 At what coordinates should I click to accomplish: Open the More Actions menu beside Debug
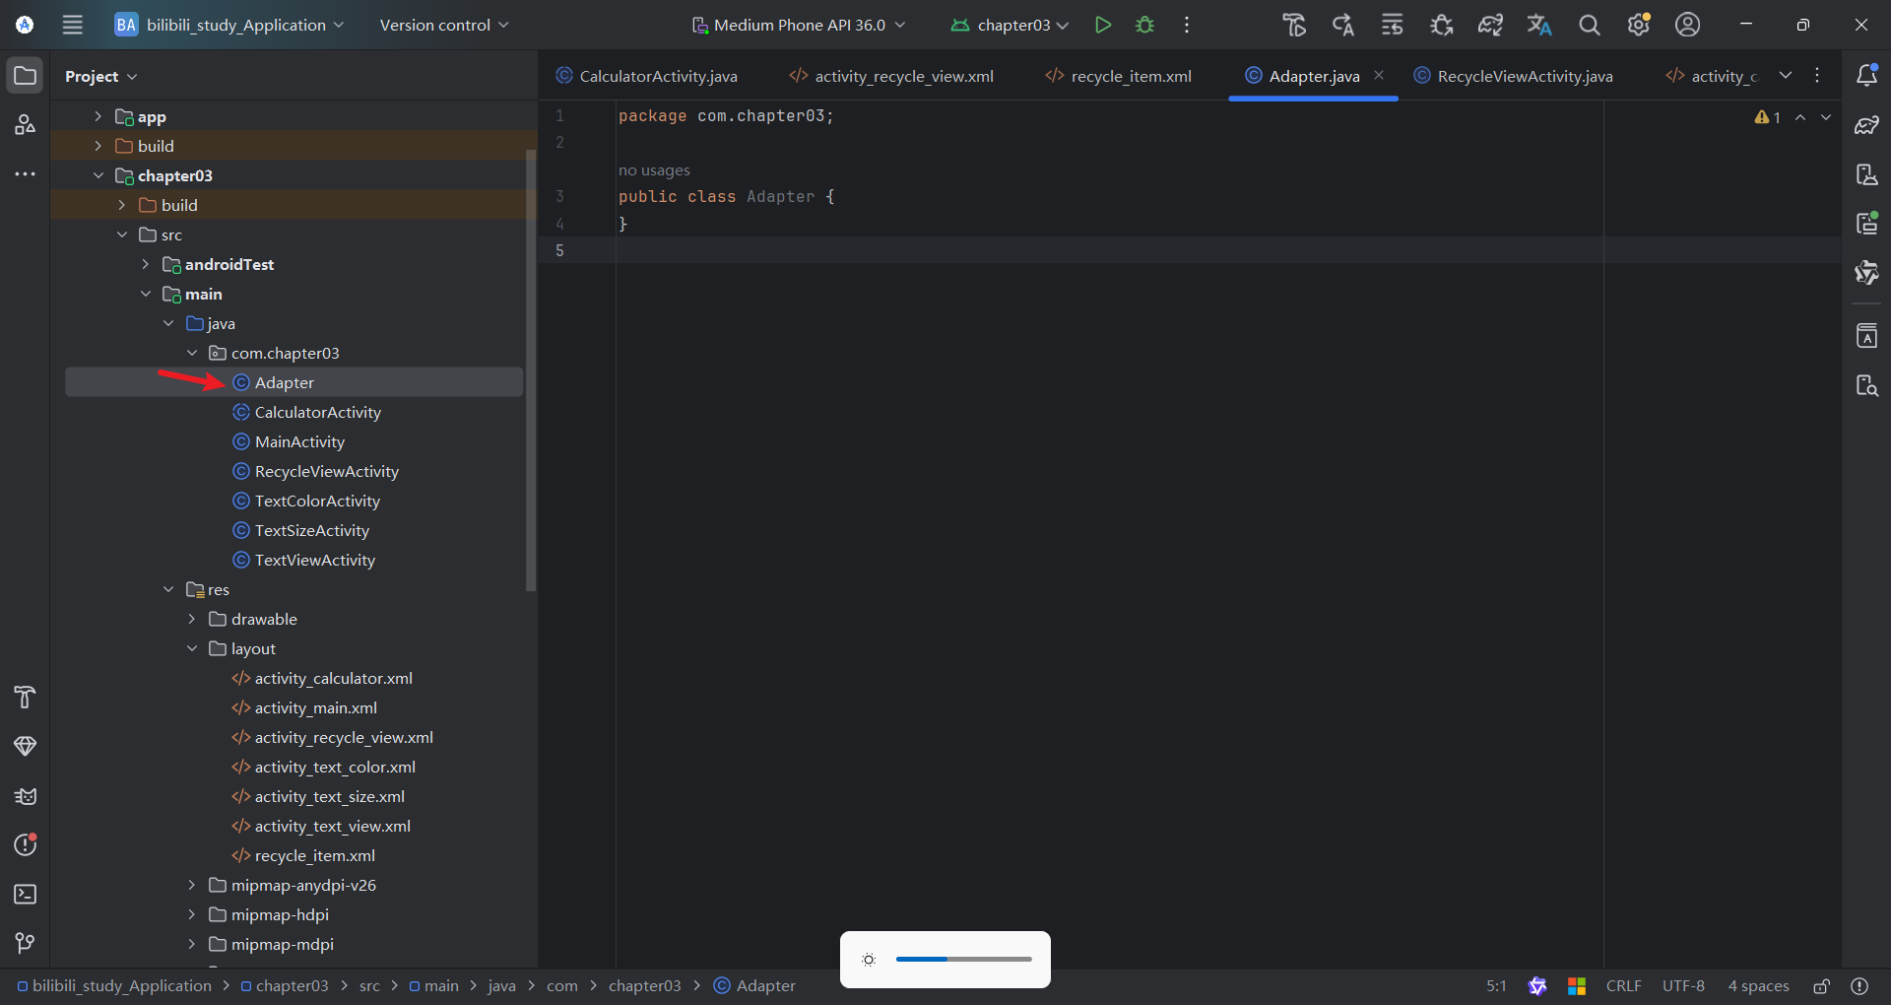[x=1187, y=25]
